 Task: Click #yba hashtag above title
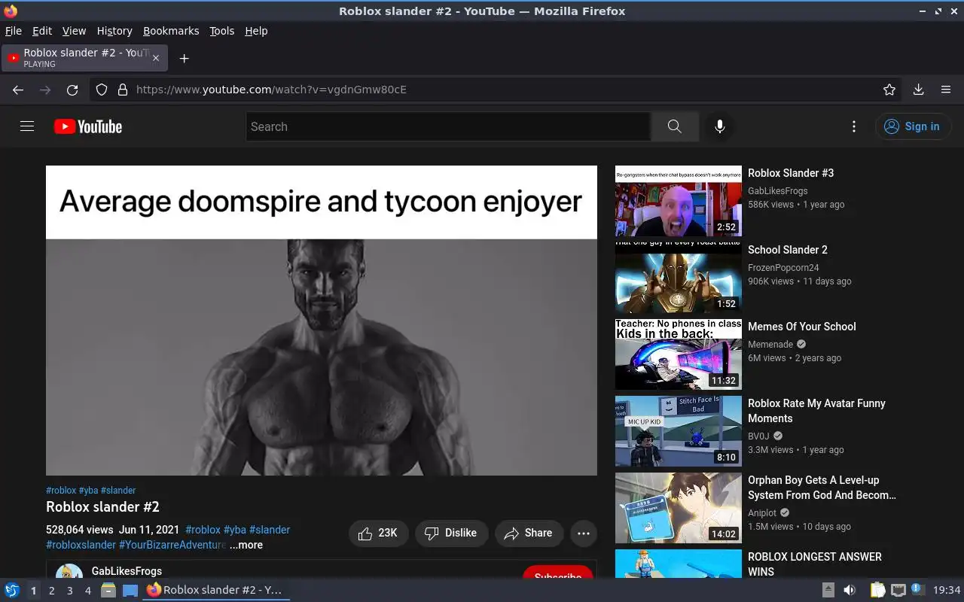(88, 490)
